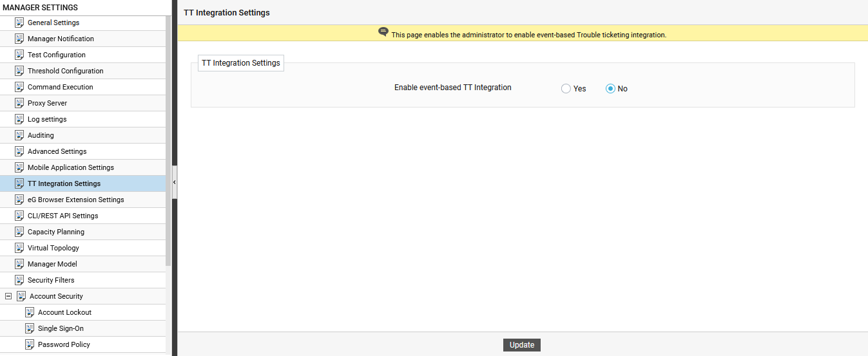Click the Auditing page icon
This screenshot has height=356, width=868.
[19, 135]
